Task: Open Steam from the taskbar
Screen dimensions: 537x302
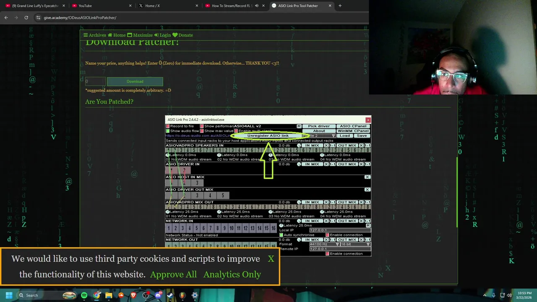Action: (x=170, y=295)
